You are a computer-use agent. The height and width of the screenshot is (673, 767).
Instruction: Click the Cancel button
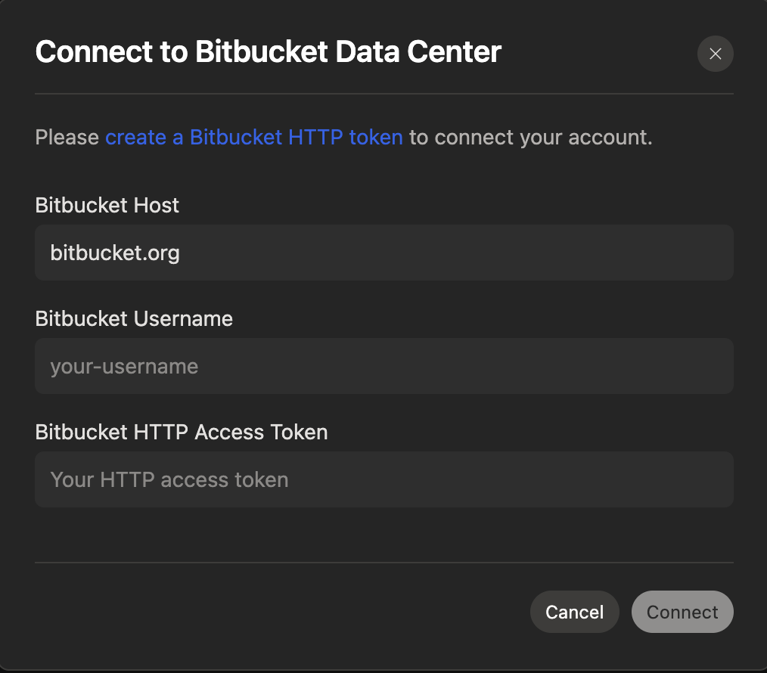tap(574, 612)
